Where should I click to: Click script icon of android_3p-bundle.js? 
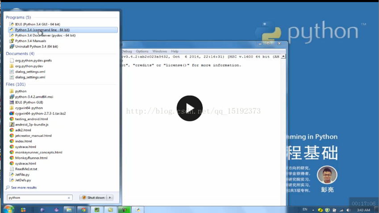pos(12,124)
